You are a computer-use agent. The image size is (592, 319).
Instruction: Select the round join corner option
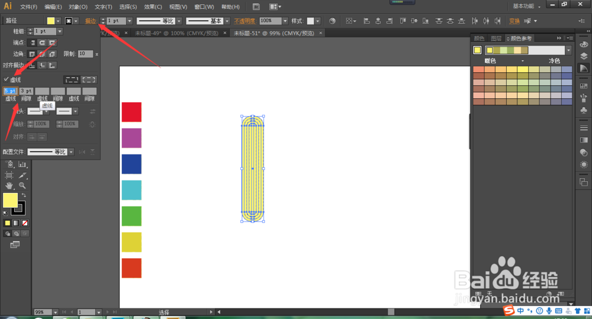42,54
